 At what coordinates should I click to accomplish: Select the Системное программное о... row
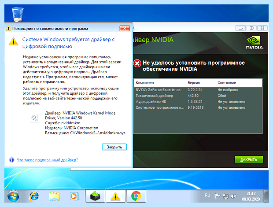click(198, 107)
